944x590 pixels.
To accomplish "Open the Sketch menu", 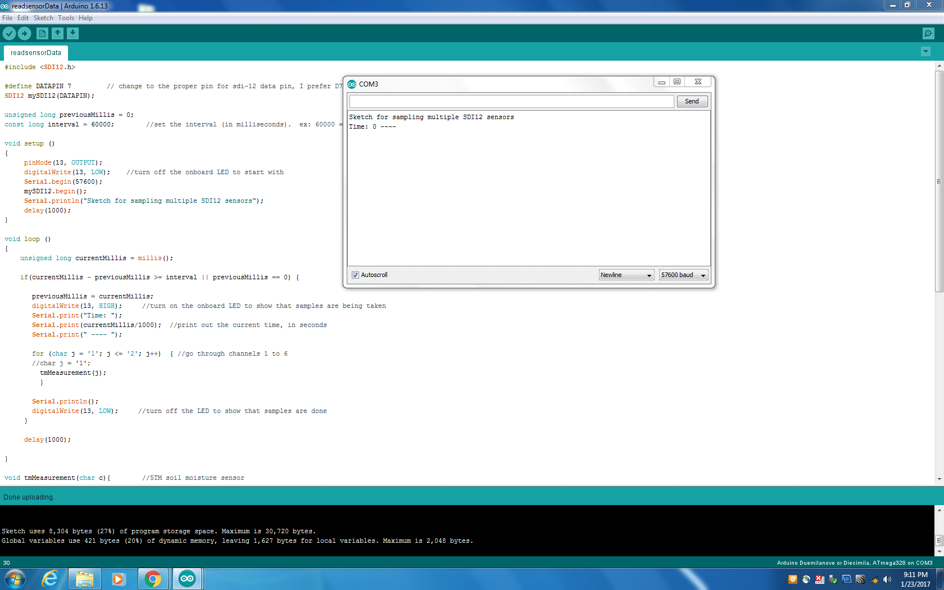I will (43, 18).
